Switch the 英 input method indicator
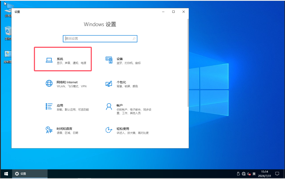 point(254,174)
